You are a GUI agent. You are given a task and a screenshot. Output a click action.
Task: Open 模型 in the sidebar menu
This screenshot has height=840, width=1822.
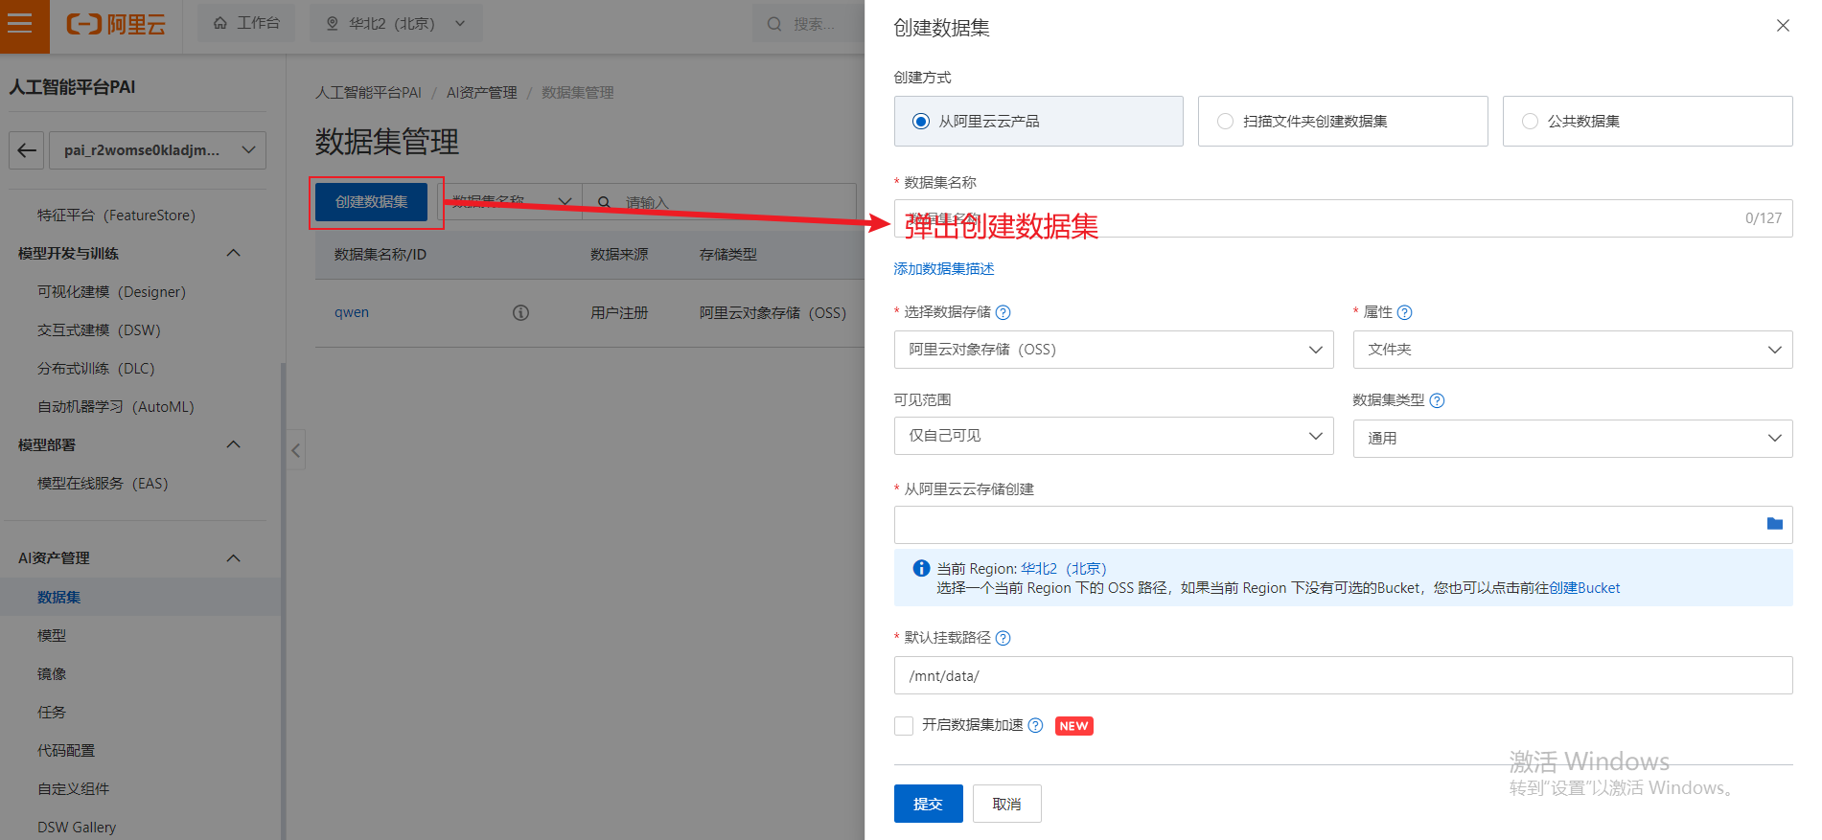click(x=52, y=635)
